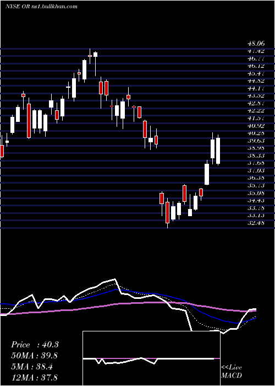This screenshot has height=386, width=275.
Task: Click the 35.08 price axis label
Action: [x=255, y=193]
